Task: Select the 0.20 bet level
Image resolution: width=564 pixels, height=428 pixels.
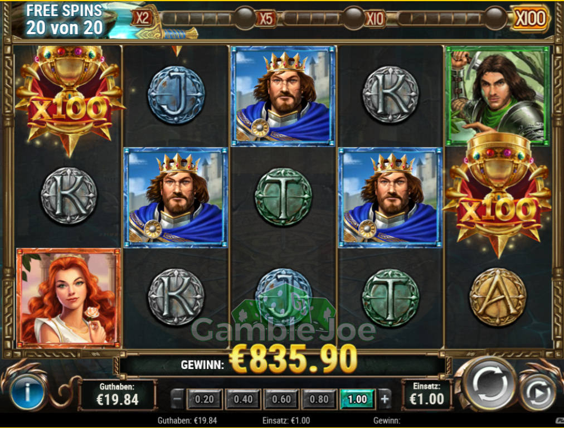Action: tap(204, 399)
